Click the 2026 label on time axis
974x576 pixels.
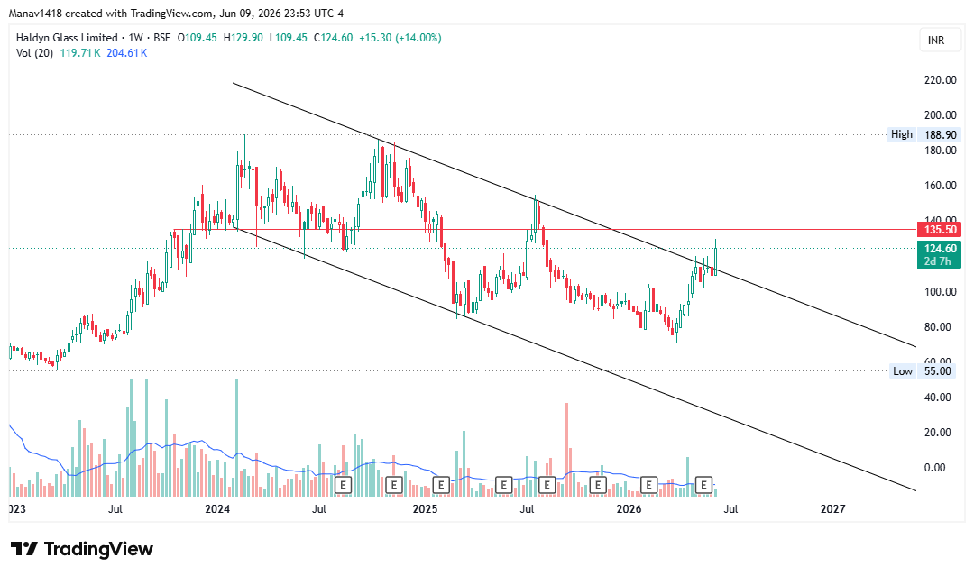[x=629, y=509]
